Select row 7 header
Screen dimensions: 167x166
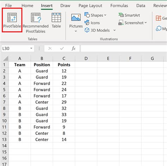(x=4, y=102)
